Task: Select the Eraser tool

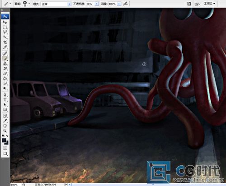Action: click(5, 73)
